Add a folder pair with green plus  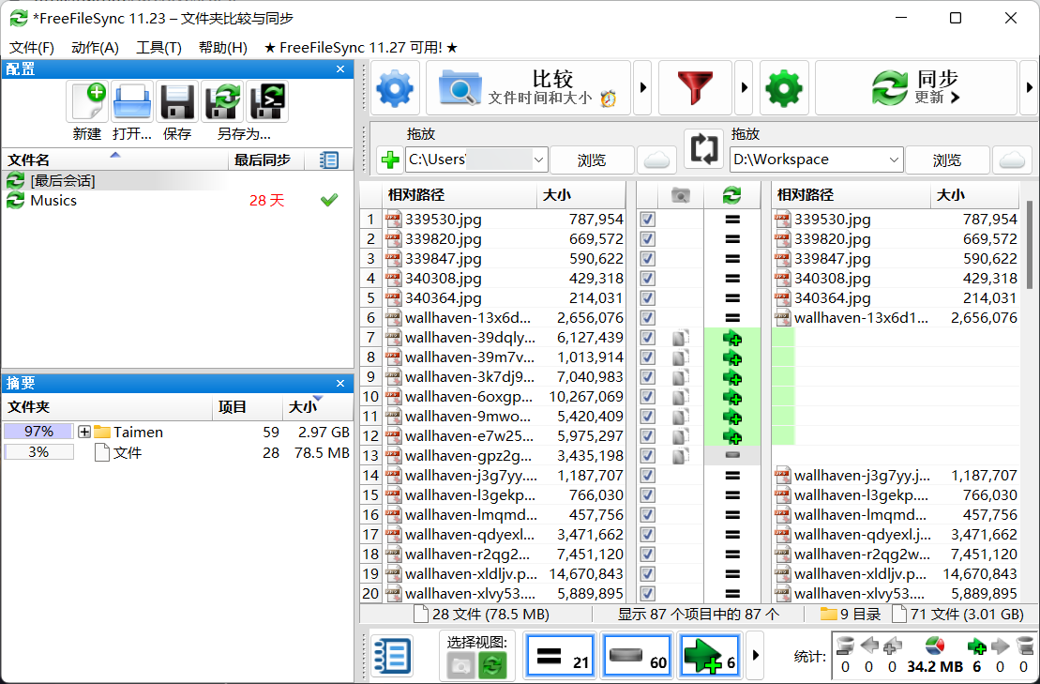tap(390, 160)
